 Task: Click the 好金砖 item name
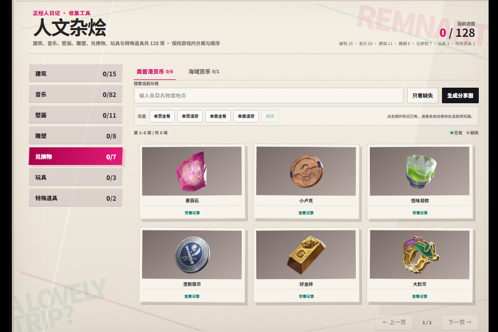point(306,284)
